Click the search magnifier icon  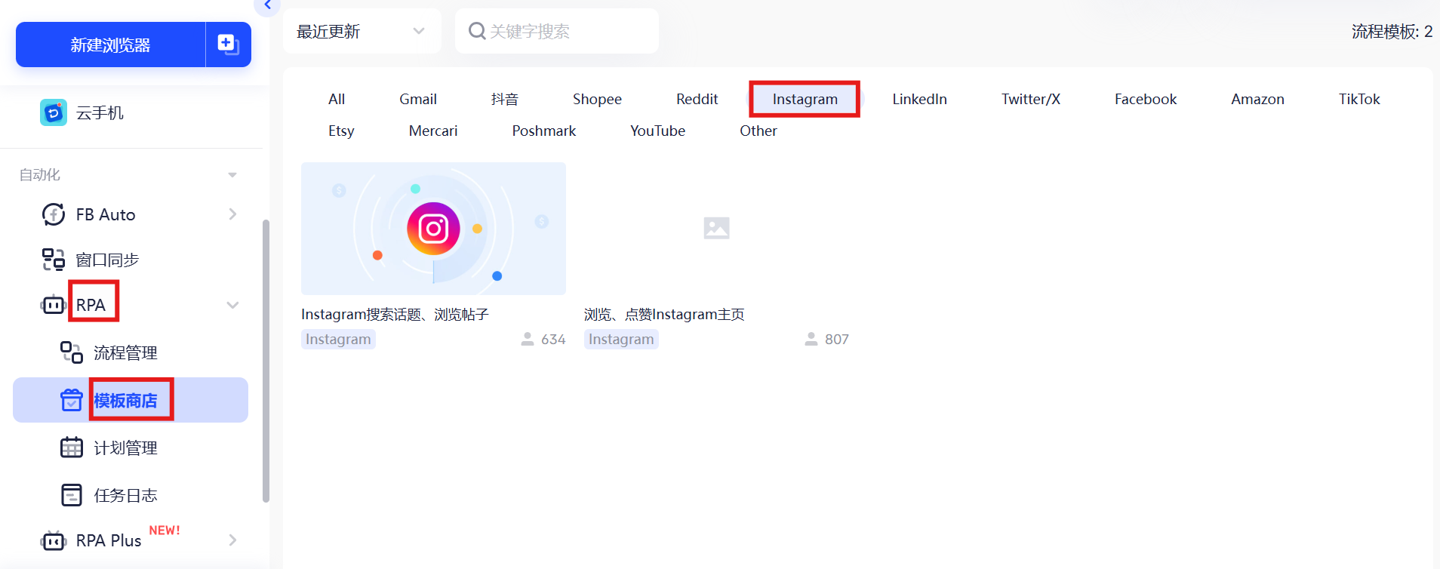coord(477,31)
